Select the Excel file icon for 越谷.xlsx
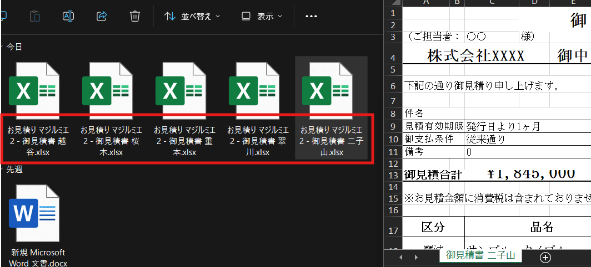 [33, 91]
